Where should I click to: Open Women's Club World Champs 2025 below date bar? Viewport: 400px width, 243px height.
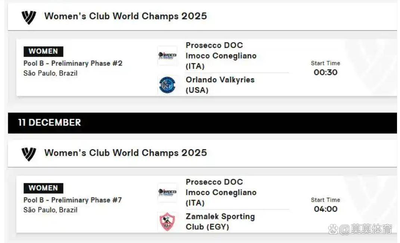pos(125,153)
